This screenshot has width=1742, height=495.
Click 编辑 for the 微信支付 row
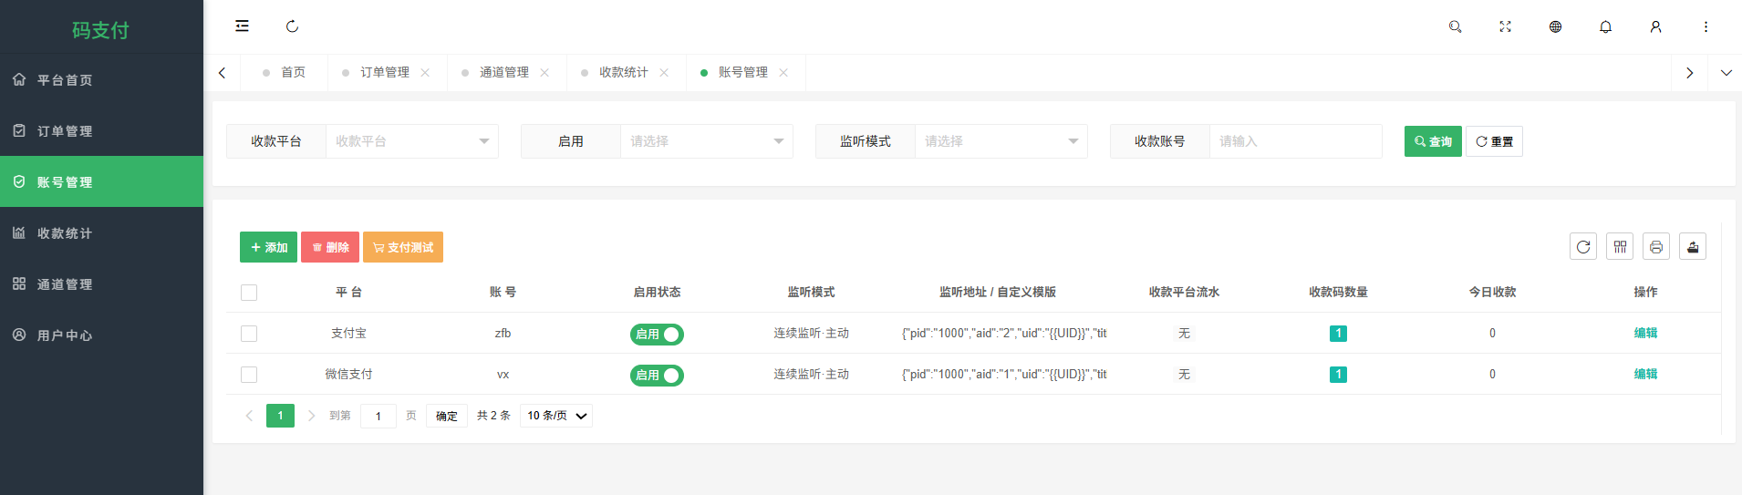(1645, 374)
